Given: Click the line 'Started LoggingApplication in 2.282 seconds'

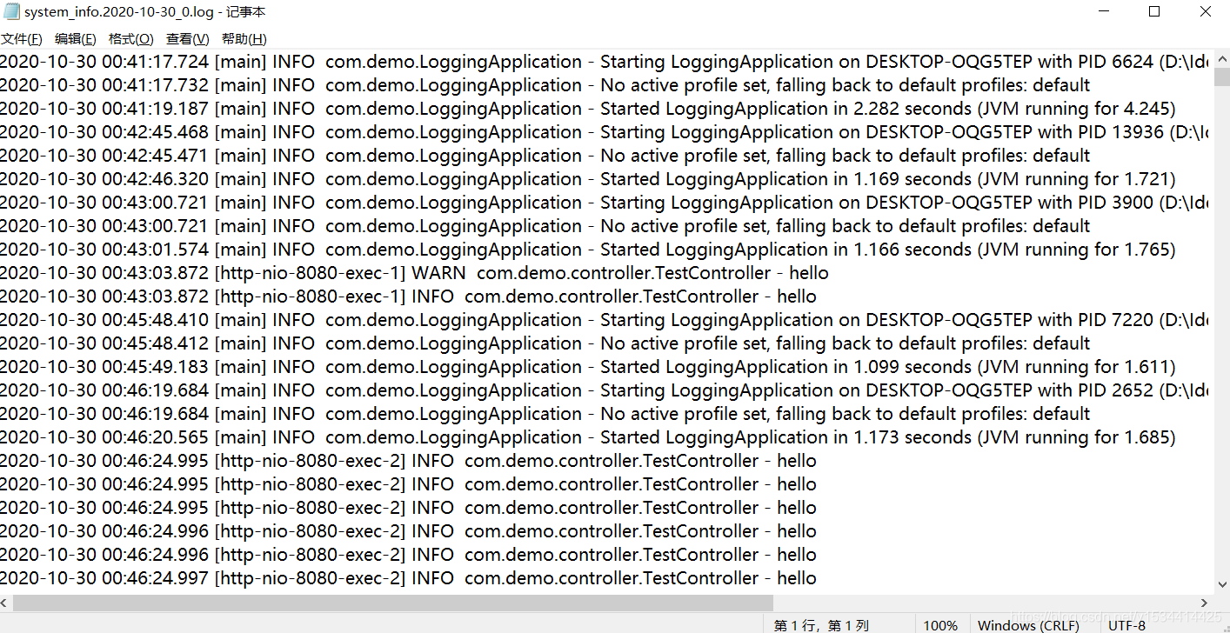Looking at the screenshot, I should pyautogui.click(x=588, y=109).
